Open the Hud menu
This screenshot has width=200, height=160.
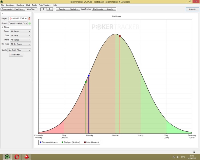28,5
